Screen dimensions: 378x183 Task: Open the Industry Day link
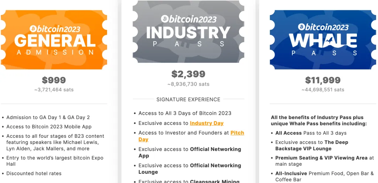(207, 123)
